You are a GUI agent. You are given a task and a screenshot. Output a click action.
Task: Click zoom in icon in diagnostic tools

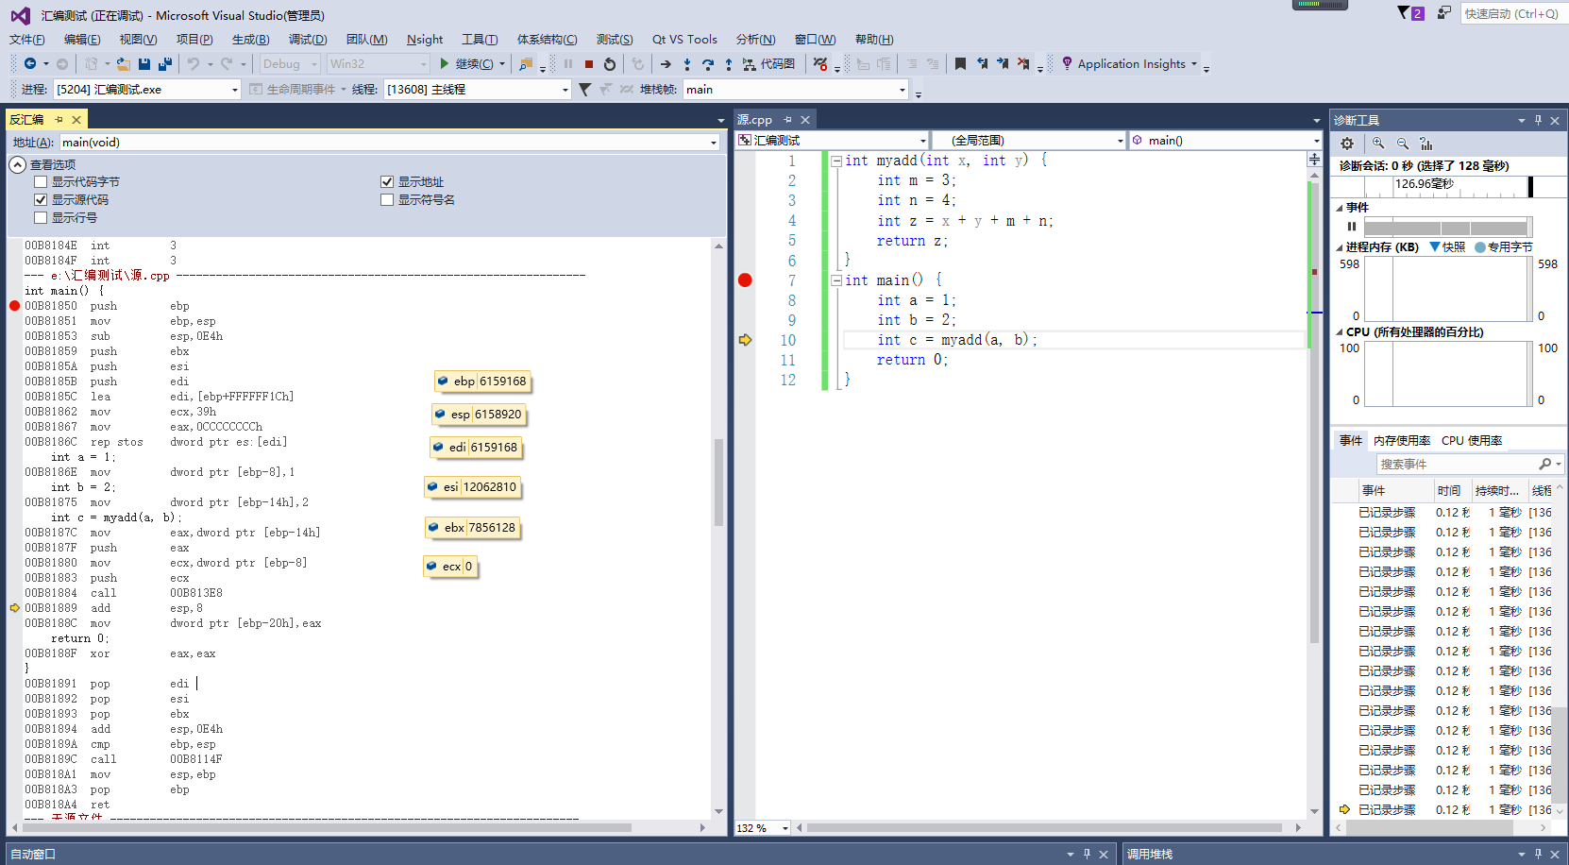tap(1378, 144)
